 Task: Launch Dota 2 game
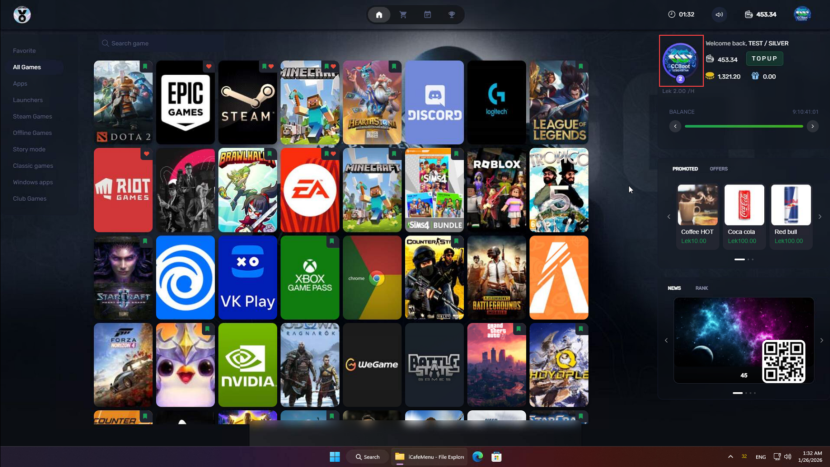coord(123,102)
